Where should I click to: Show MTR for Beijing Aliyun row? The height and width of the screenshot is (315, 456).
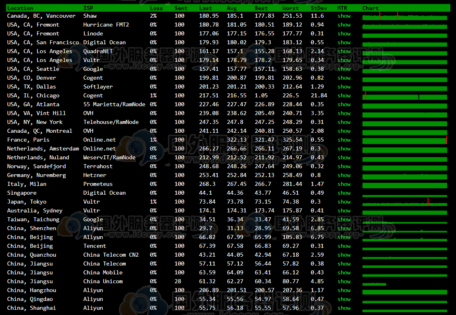344,237
